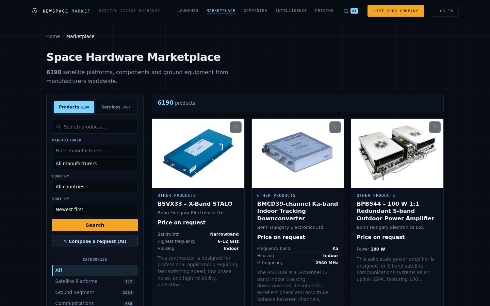Image resolution: width=490 pixels, height=306 pixels.
Task: Follow the Home breadcrumb link
Action: 53,36
